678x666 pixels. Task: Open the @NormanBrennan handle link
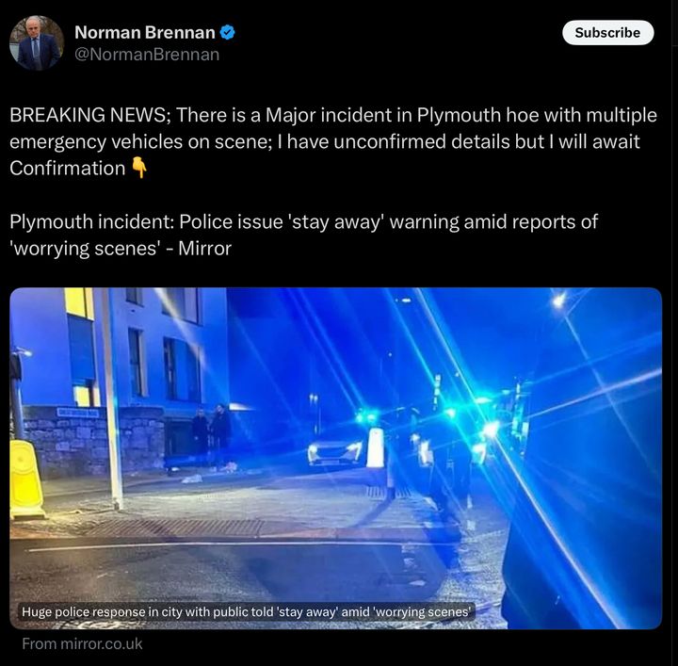[147, 55]
